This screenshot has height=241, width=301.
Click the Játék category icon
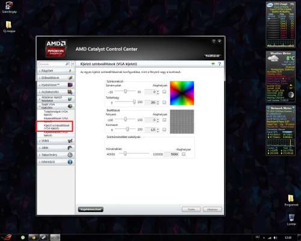pos(70,148)
